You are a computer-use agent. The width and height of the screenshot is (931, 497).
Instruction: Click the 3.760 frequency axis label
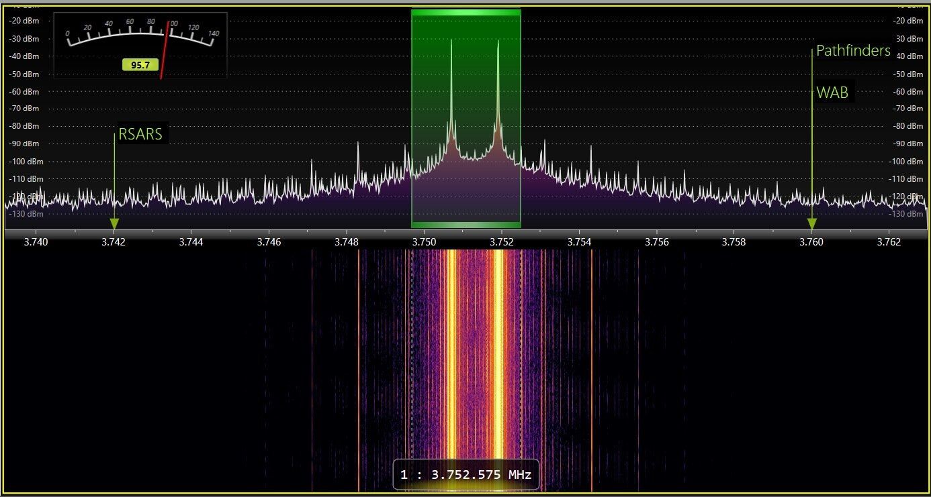click(x=811, y=242)
